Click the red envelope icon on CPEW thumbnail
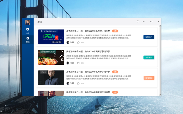The height and width of the screenshot is (114, 183). point(57,38)
